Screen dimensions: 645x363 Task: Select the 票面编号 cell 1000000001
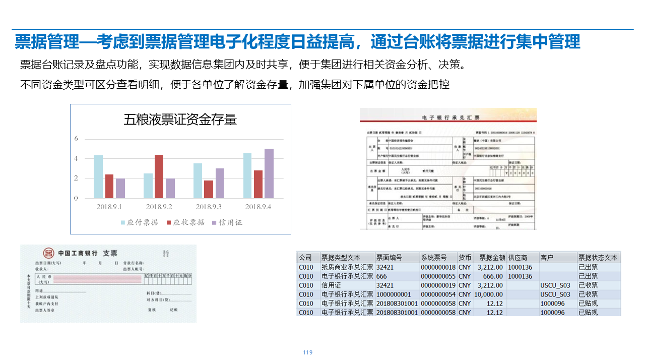tap(397, 294)
